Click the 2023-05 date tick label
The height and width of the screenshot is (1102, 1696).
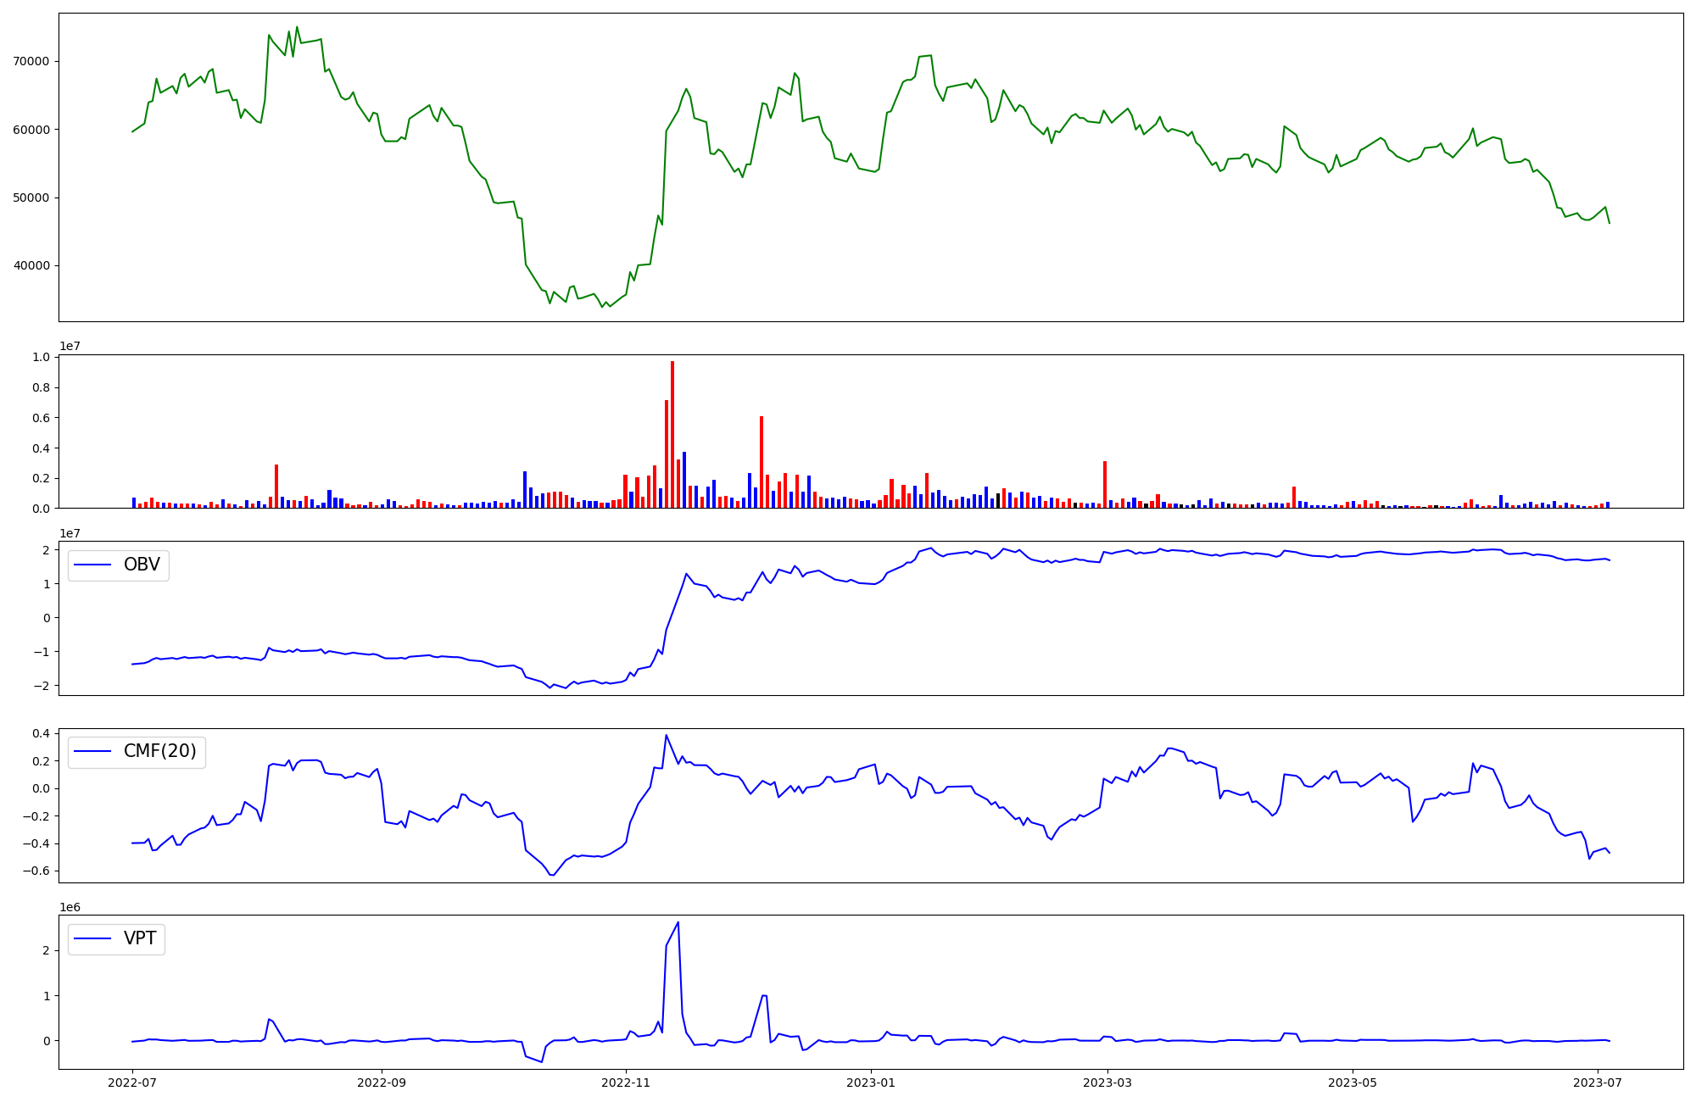click(x=1353, y=1083)
